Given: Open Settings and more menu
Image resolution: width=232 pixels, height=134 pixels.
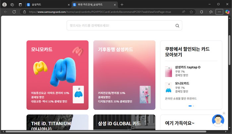Looking at the screenshot, I should (219, 12).
